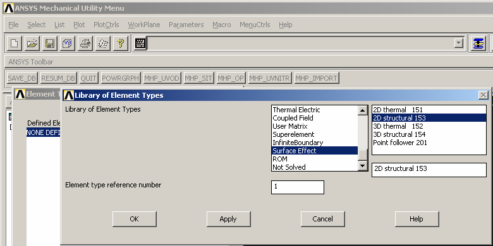Select Not Solved element category
Viewport: 493px width, 246px height.
(314, 167)
